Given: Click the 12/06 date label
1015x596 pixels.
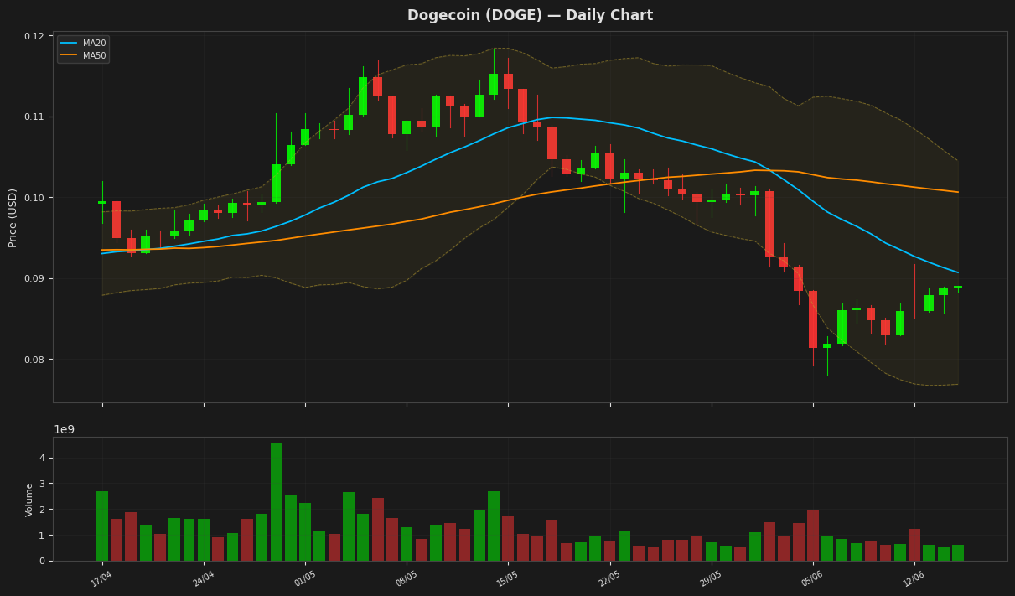Looking at the screenshot, I should click(914, 578).
